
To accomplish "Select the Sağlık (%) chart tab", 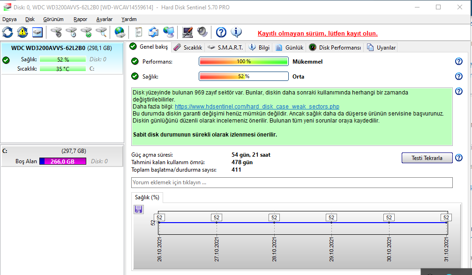I will (147, 197).
